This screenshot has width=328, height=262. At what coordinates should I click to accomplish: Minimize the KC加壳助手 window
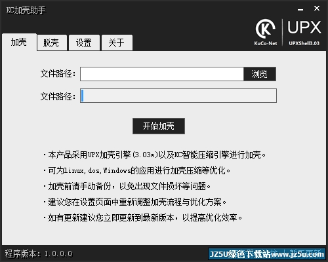pyautogui.click(x=300, y=9)
